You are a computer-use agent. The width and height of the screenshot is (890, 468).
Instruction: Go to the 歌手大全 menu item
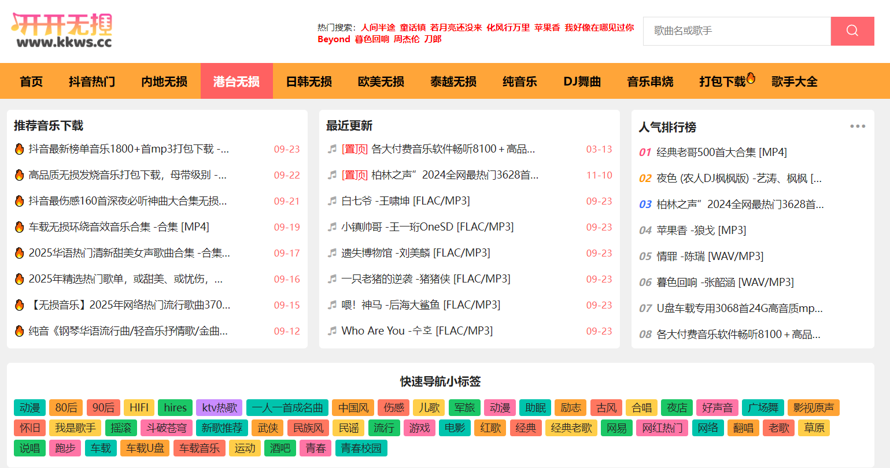pyautogui.click(x=794, y=81)
